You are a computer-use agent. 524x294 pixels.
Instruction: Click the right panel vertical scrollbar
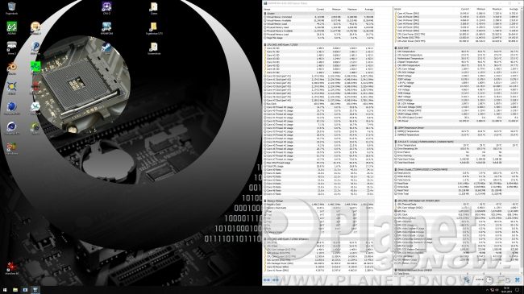522,140
